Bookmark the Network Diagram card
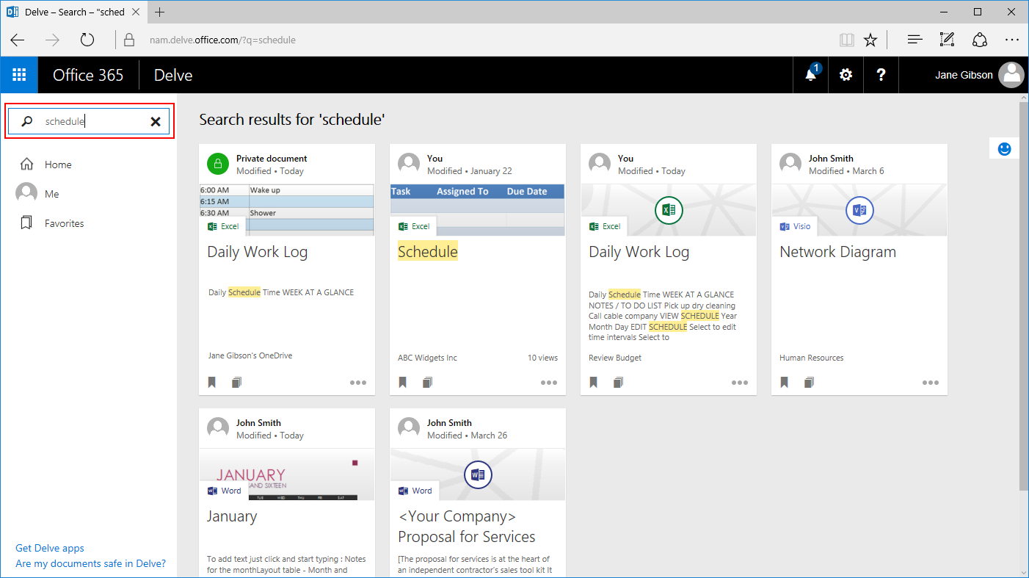Viewport: 1029px width, 578px height. 785,383
